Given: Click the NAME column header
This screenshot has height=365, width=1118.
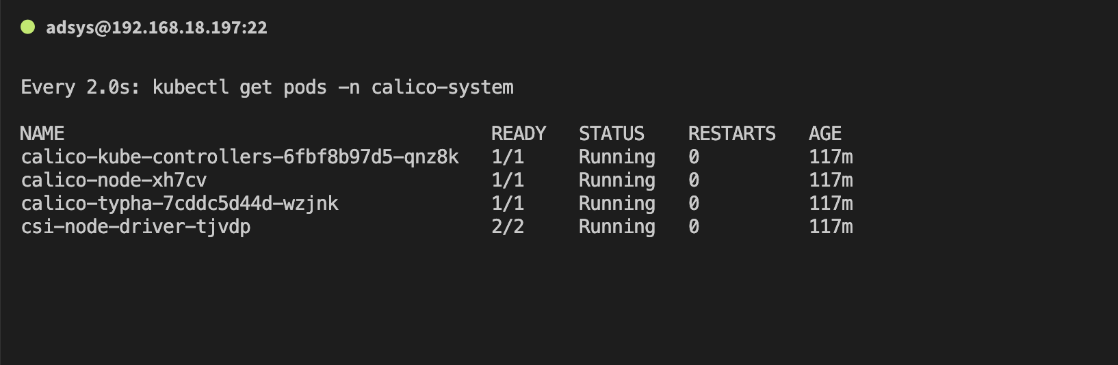Looking at the screenshot, I should [x=42, y=133].
